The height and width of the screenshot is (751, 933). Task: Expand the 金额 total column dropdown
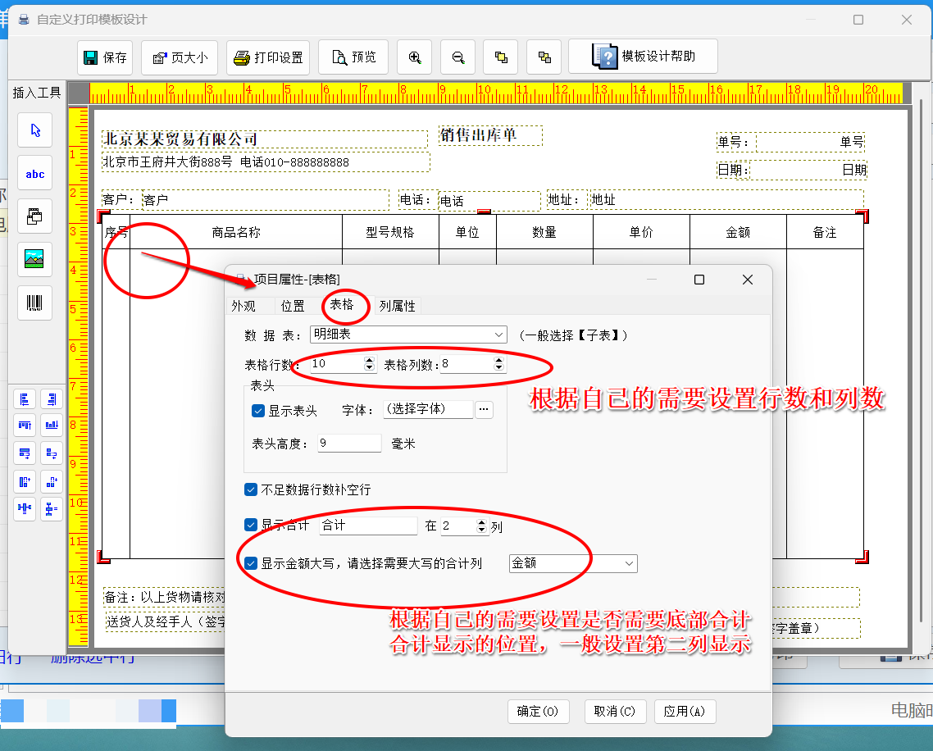[629, 563]
